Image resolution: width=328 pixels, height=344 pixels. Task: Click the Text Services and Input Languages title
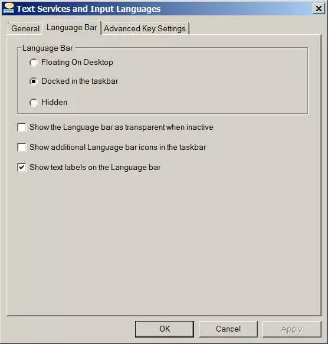point(88,9)
